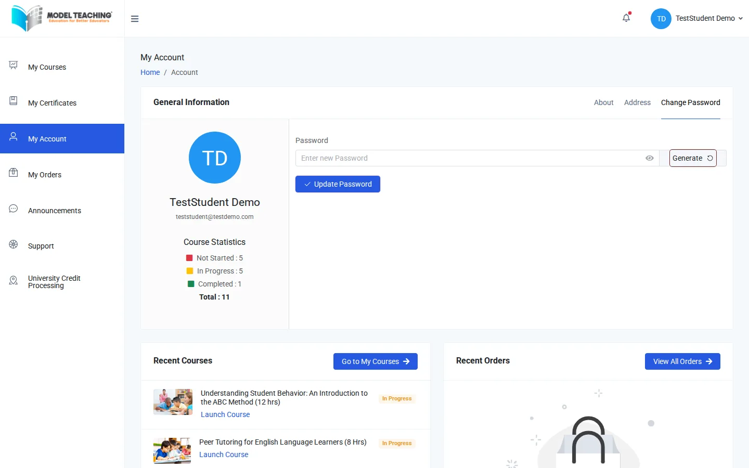The height and width of the screenshot is (468, 749).
Task: Click the View All Orders button
Action: point(682,361)
